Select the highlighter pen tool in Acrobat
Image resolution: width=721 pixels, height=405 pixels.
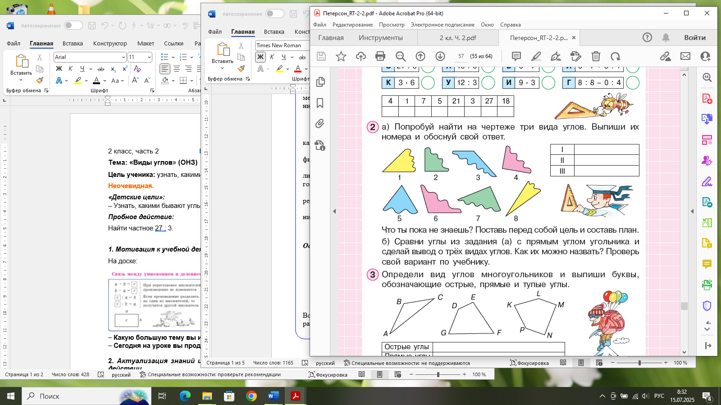point(536,56)
